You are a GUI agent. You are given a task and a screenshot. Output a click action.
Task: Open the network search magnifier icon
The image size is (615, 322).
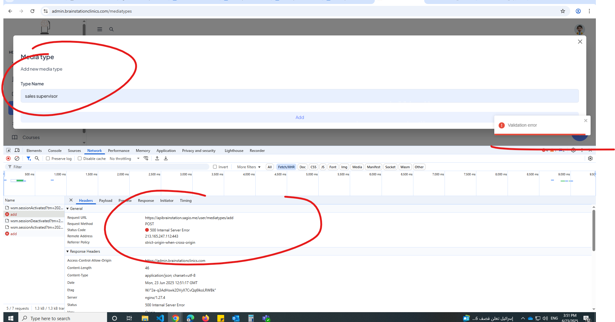[37, 158]
